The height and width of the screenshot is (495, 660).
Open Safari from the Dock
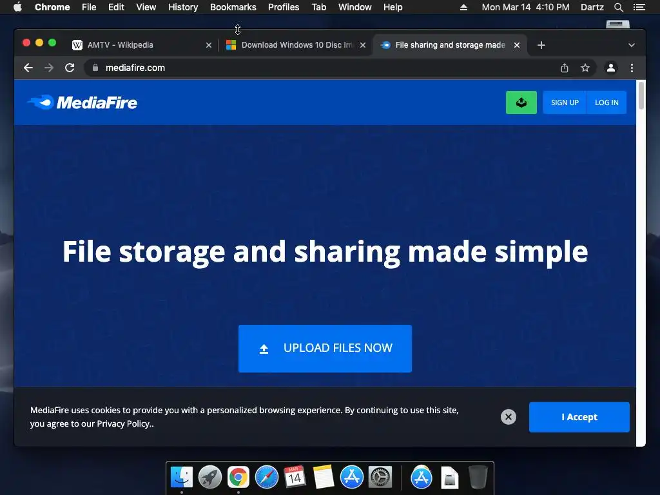pyautogui.click(x=267, y=478)
